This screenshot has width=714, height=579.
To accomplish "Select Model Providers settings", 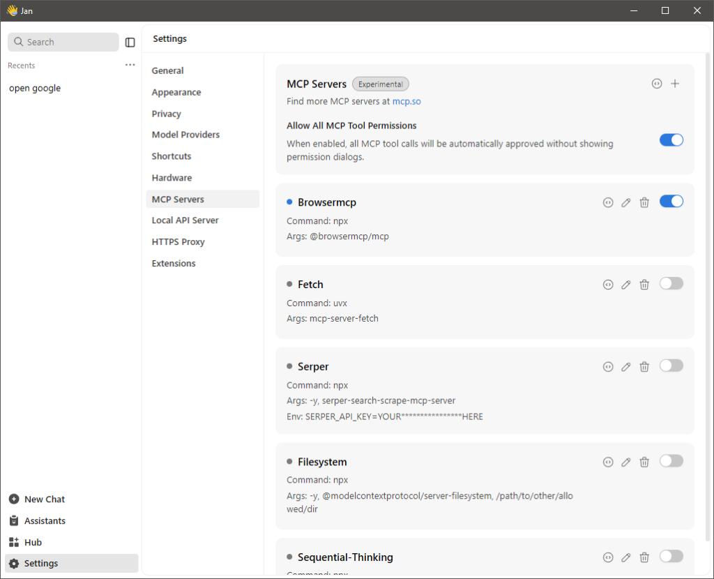I will tap(203, 135).
